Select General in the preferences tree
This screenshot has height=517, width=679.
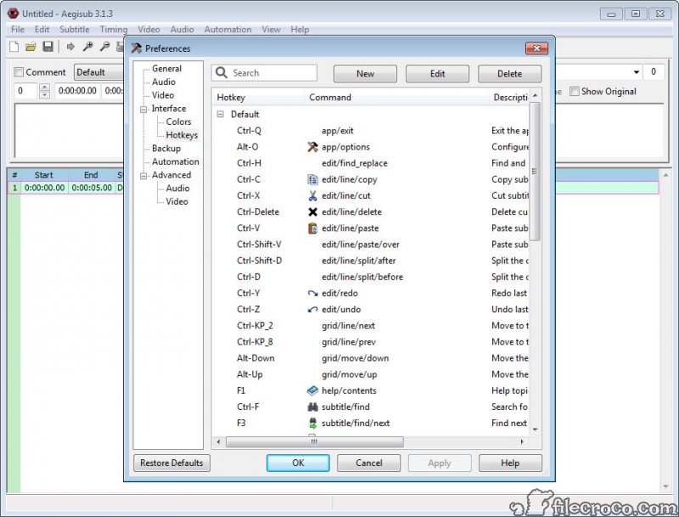coord(166,69)
